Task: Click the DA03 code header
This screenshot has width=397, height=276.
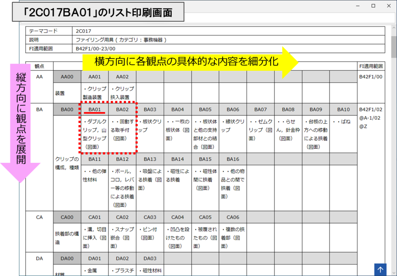Action: (x=150, y=259)
